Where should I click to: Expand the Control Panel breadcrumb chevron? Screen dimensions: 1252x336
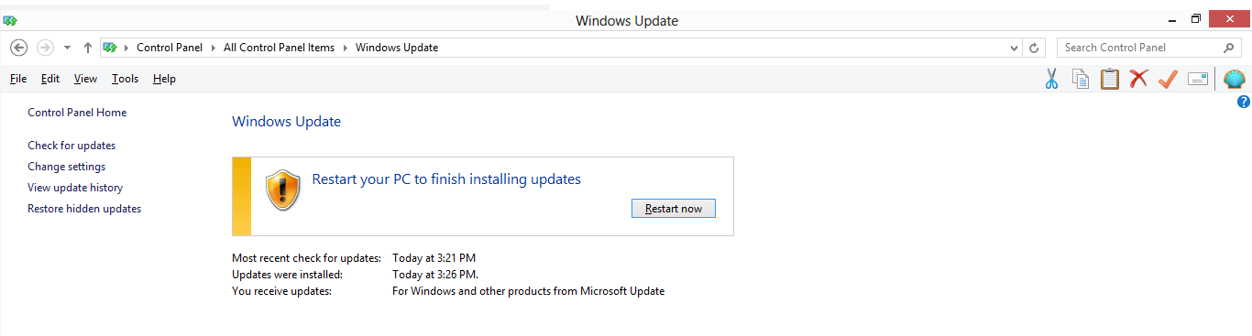point(213,48)
